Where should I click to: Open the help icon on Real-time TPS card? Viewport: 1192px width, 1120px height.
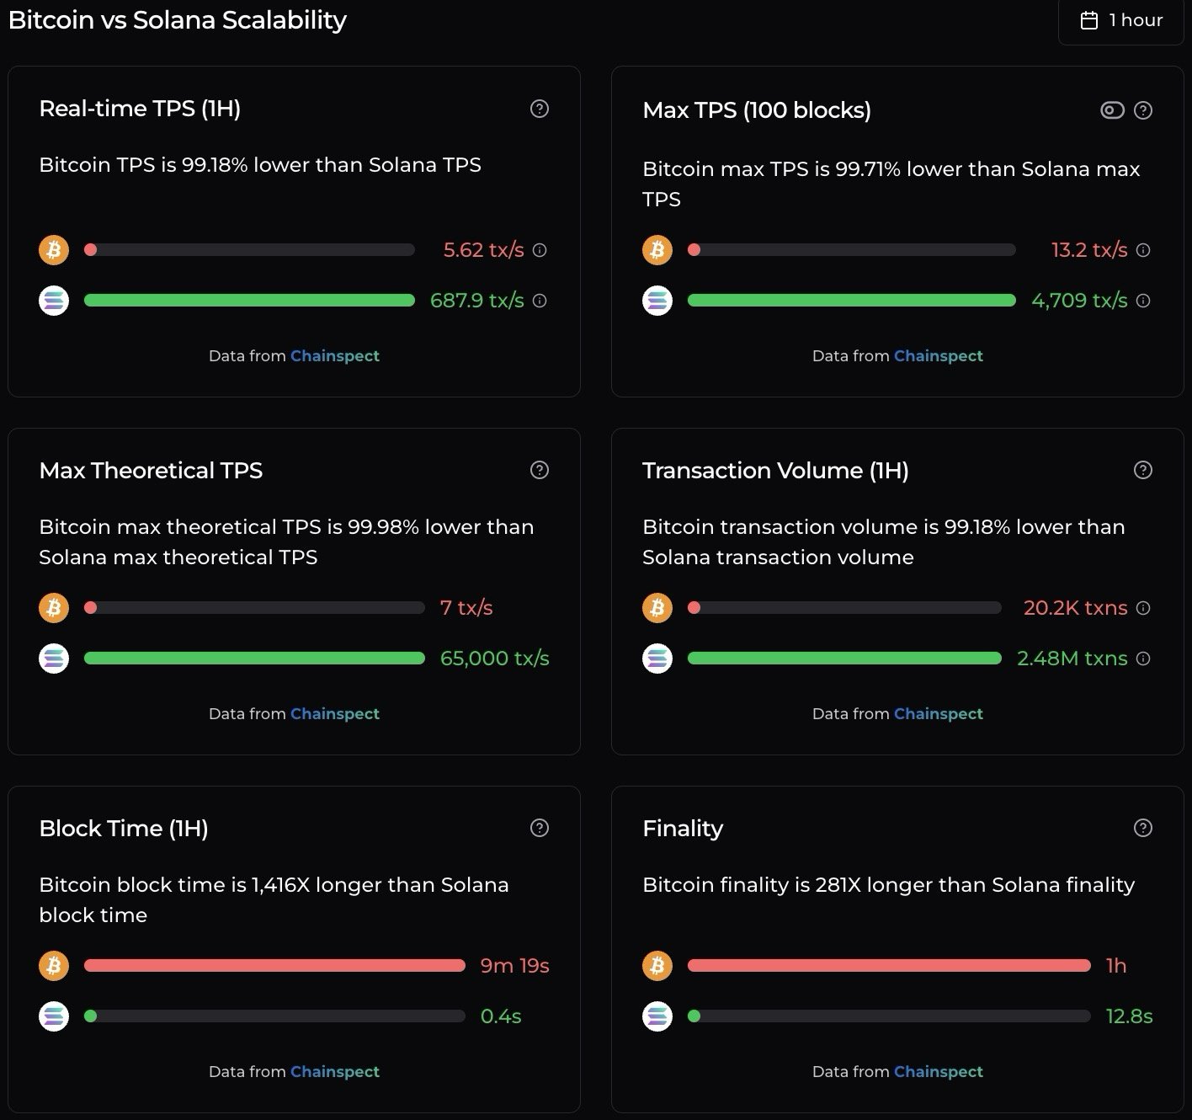pyautogui.click(x=540, y=109)
